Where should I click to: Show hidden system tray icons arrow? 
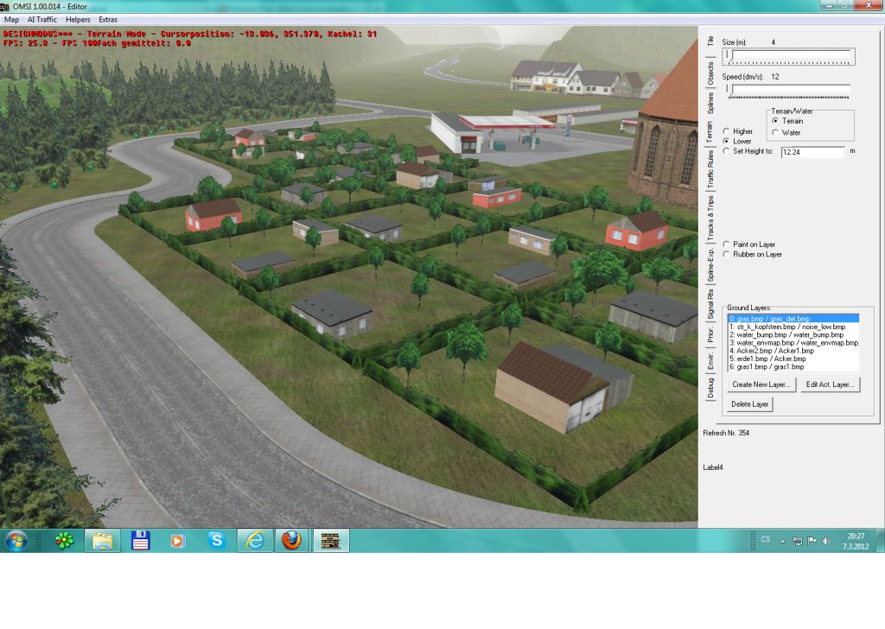(783, 541)
